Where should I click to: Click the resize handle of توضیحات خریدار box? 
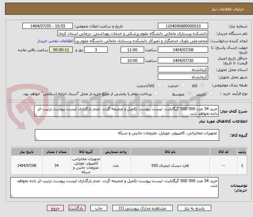coord(12,196)
